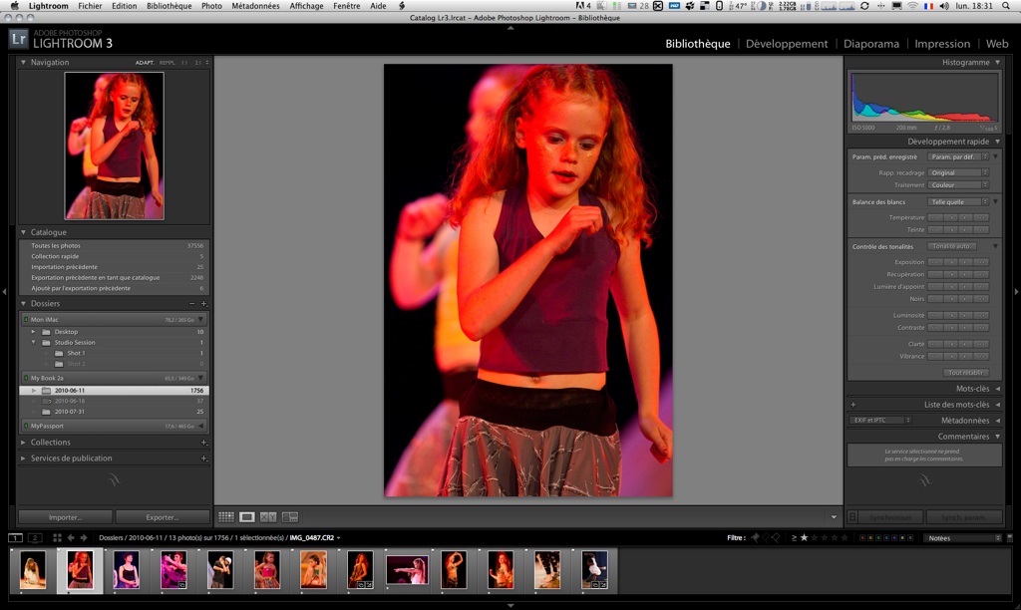Click Wi-Fi icon in menu bar
This screenshot has width=1021, height=610.
pyautogui.click(x=913, y=6)
